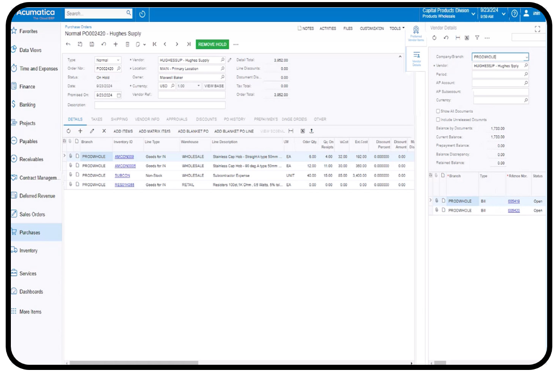Switch to the PO History tab

click(x=235, y=120)
